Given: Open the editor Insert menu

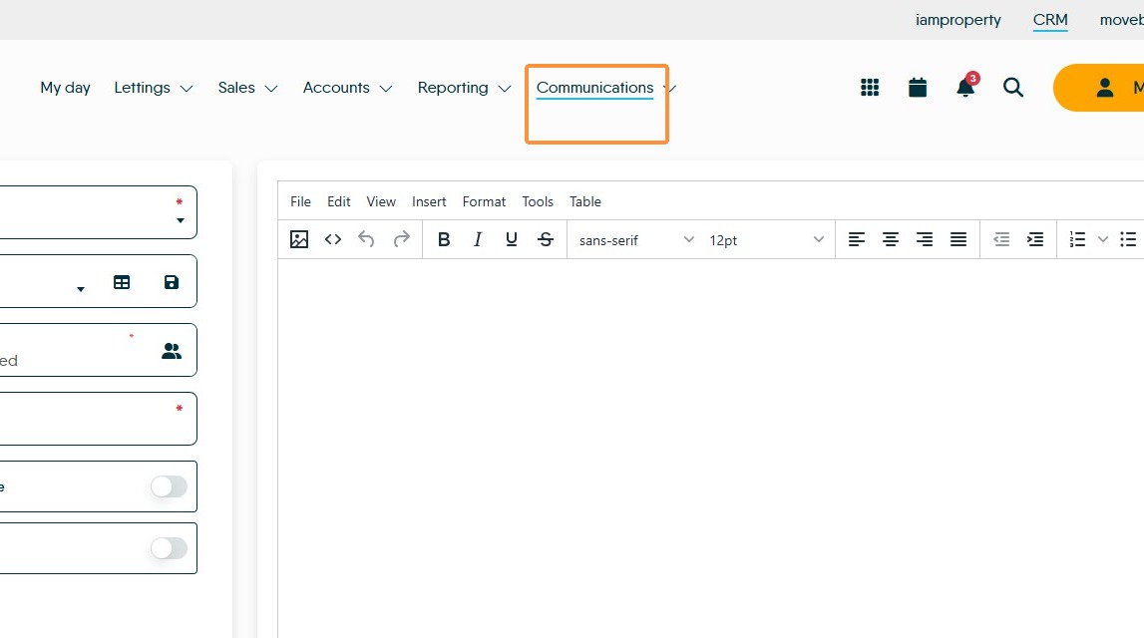Looking at the screenshot, I should (429, 201).
